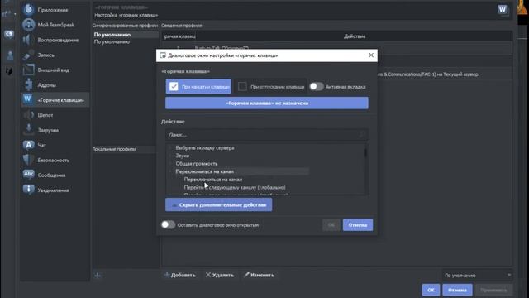Open the Внешний вид icon

[x=29, y=70]
